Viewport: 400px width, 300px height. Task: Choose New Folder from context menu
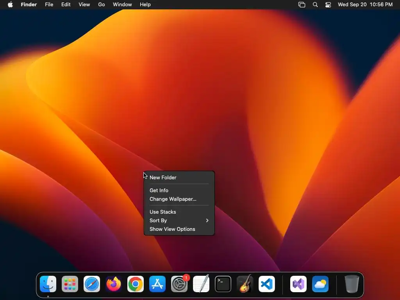pos(179,178)
